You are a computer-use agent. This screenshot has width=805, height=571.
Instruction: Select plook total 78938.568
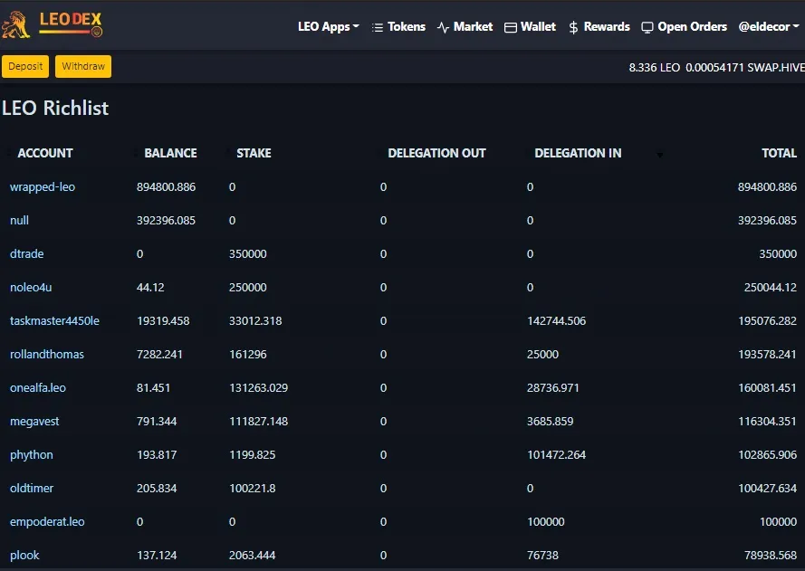point(770,555)
